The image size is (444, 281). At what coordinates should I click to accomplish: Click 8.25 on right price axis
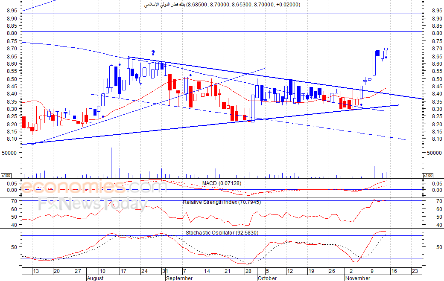click(437, 116)
